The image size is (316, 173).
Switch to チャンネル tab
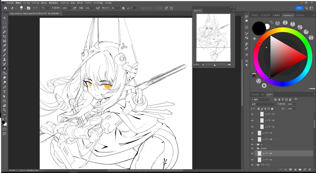tap(255, 94)
